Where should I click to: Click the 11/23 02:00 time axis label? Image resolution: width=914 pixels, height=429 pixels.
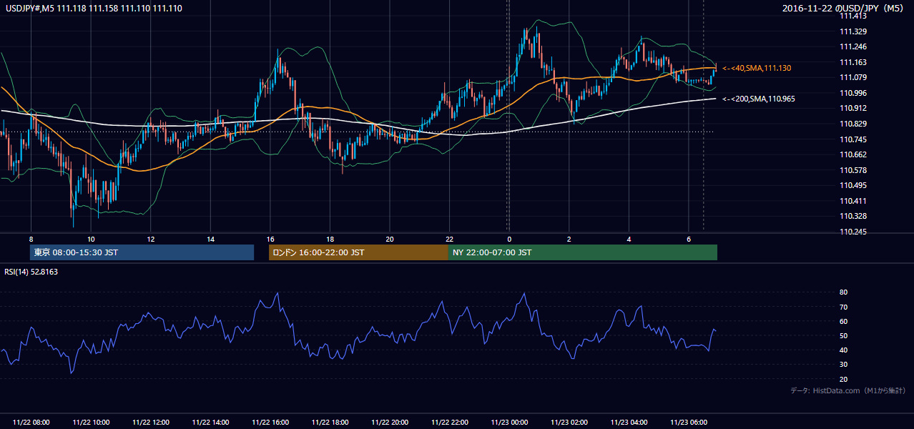569,423
